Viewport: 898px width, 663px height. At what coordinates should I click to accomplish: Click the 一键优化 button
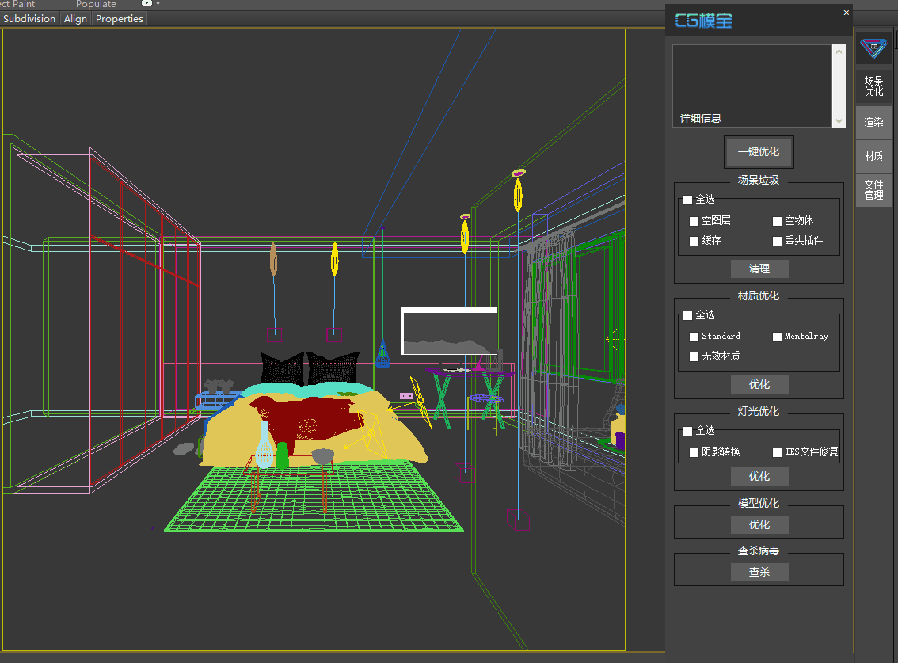(759, 152)
